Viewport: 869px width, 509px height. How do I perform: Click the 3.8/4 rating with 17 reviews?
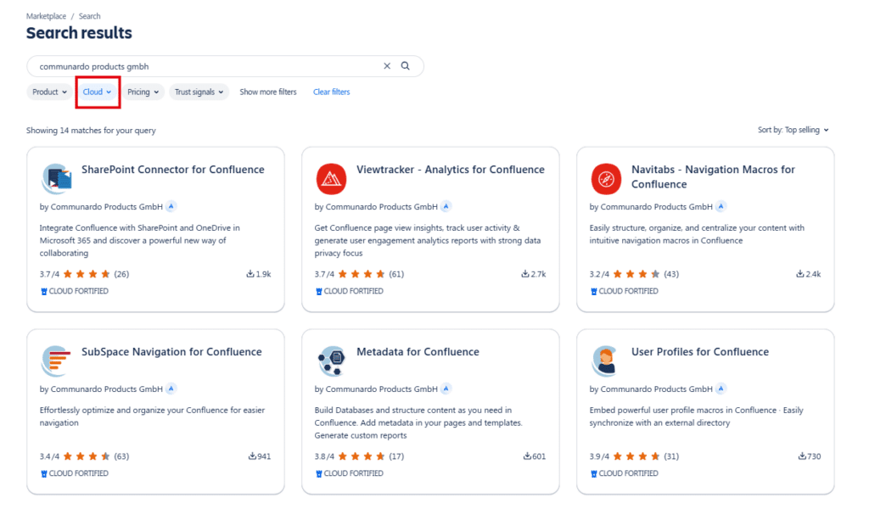[x=359, y=456]
